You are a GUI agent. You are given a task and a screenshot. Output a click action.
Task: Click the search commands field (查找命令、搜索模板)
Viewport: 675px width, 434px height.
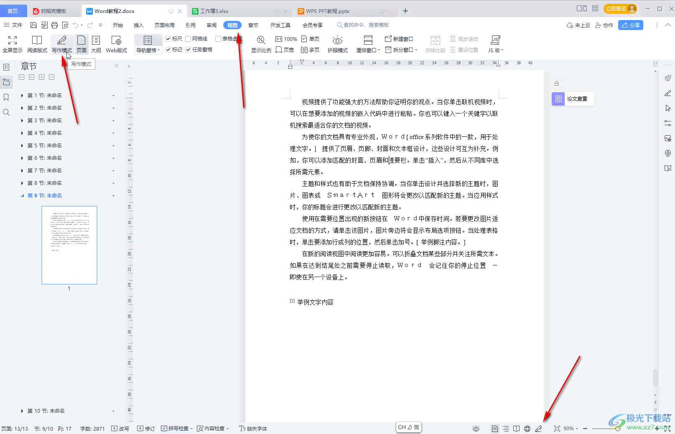pos(363,25)
